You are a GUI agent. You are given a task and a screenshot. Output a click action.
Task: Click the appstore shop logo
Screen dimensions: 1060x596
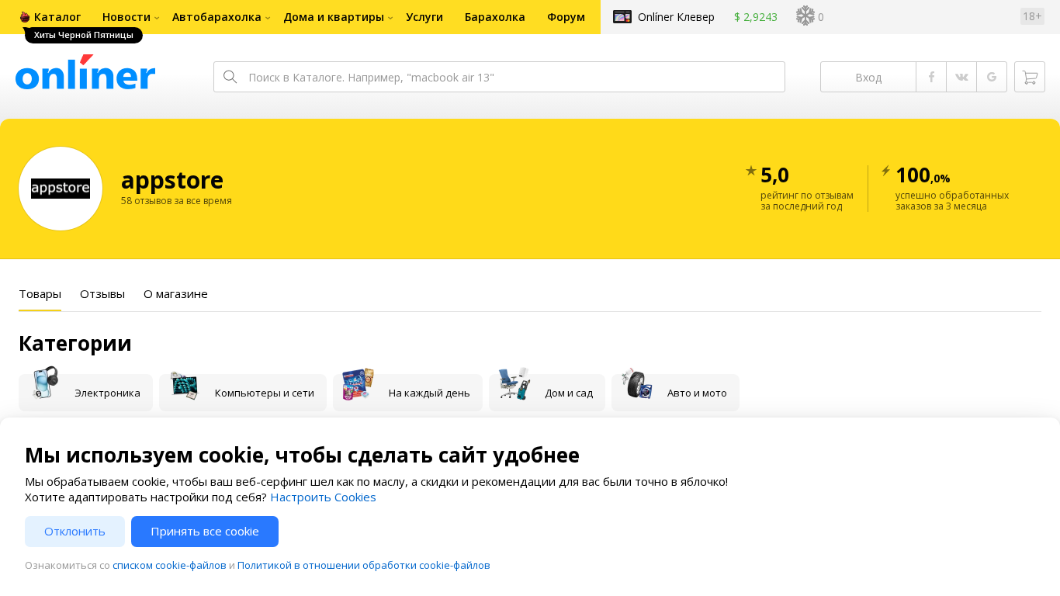point(61,189)
